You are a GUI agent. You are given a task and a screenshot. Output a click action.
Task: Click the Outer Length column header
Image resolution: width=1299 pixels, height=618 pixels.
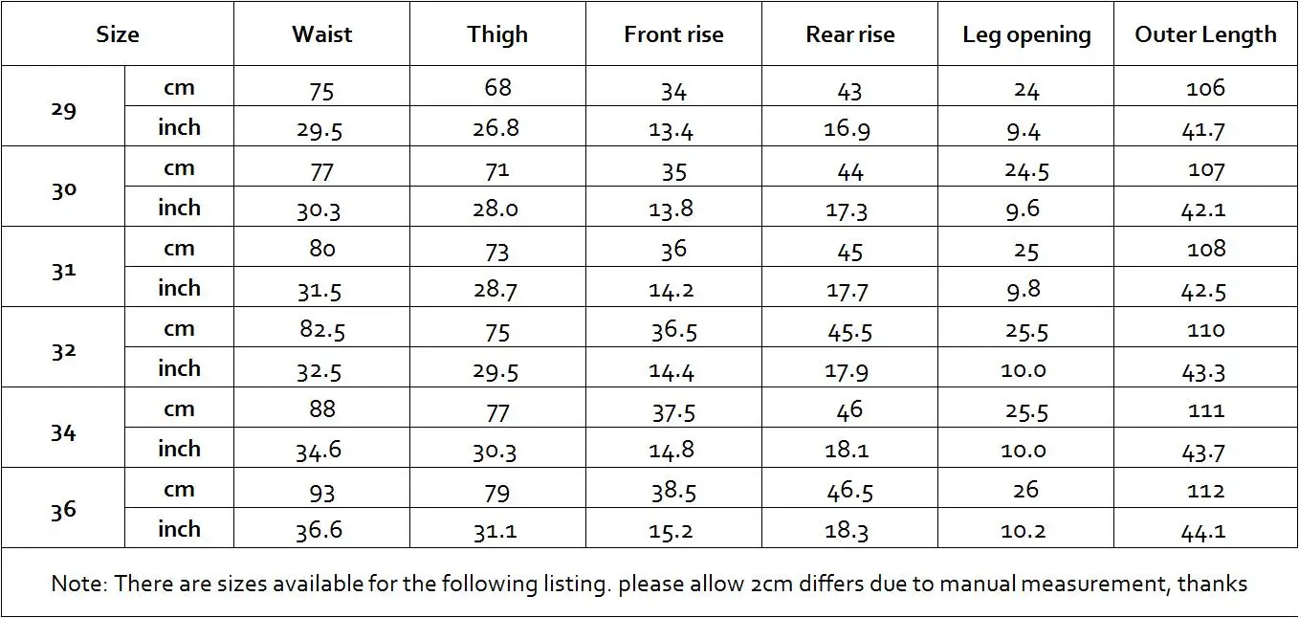tap(1205, 34)
